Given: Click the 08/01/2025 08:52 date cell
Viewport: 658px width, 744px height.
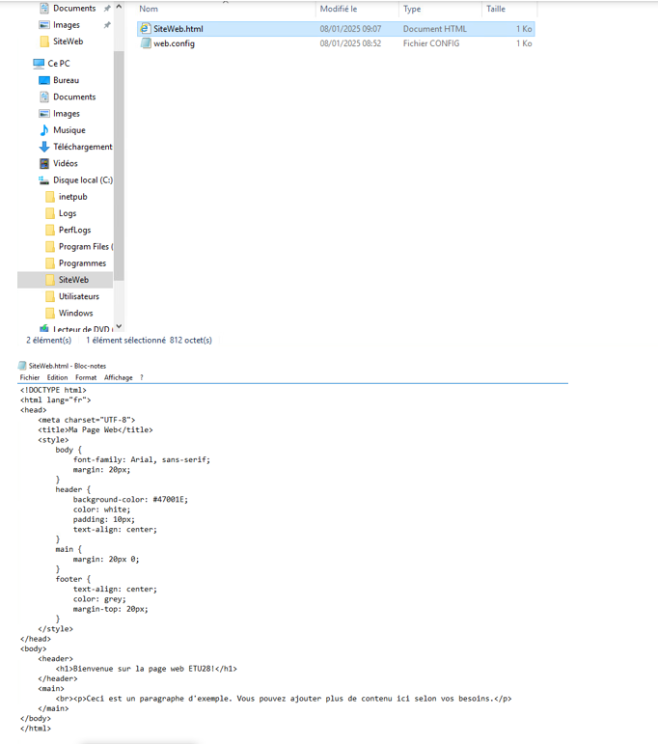Looking at the screenshot, I should pos(350,43).
